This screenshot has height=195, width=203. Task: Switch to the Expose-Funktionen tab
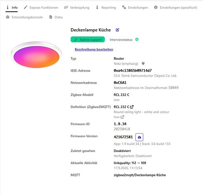[x=41, y=7]
